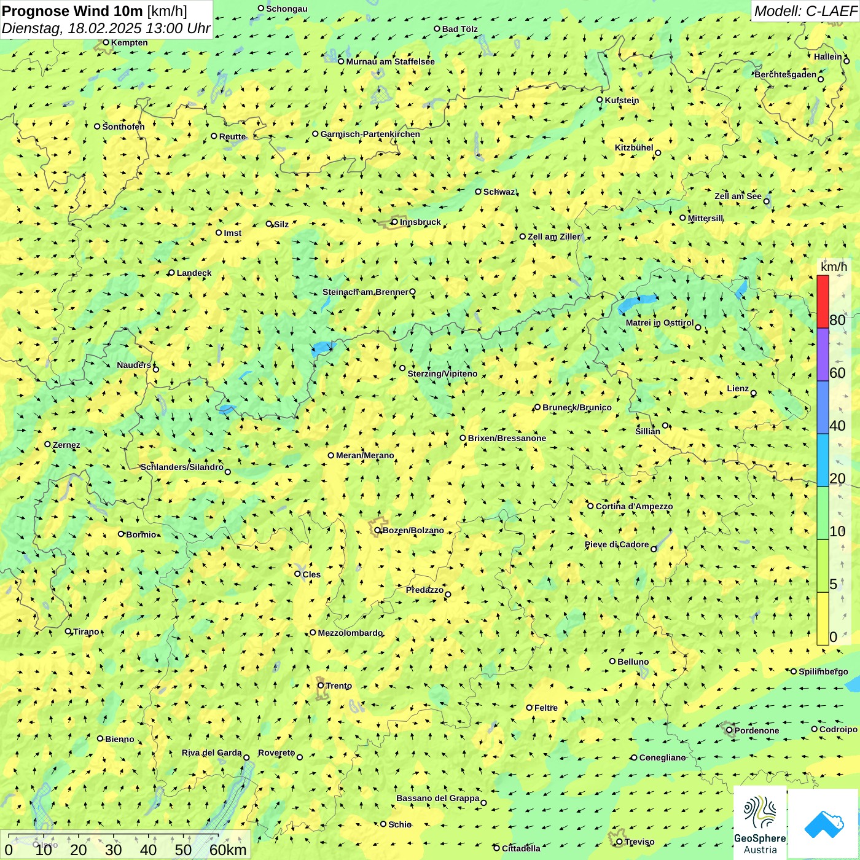Click the Bruneck/Brunico label

point(577,407)
